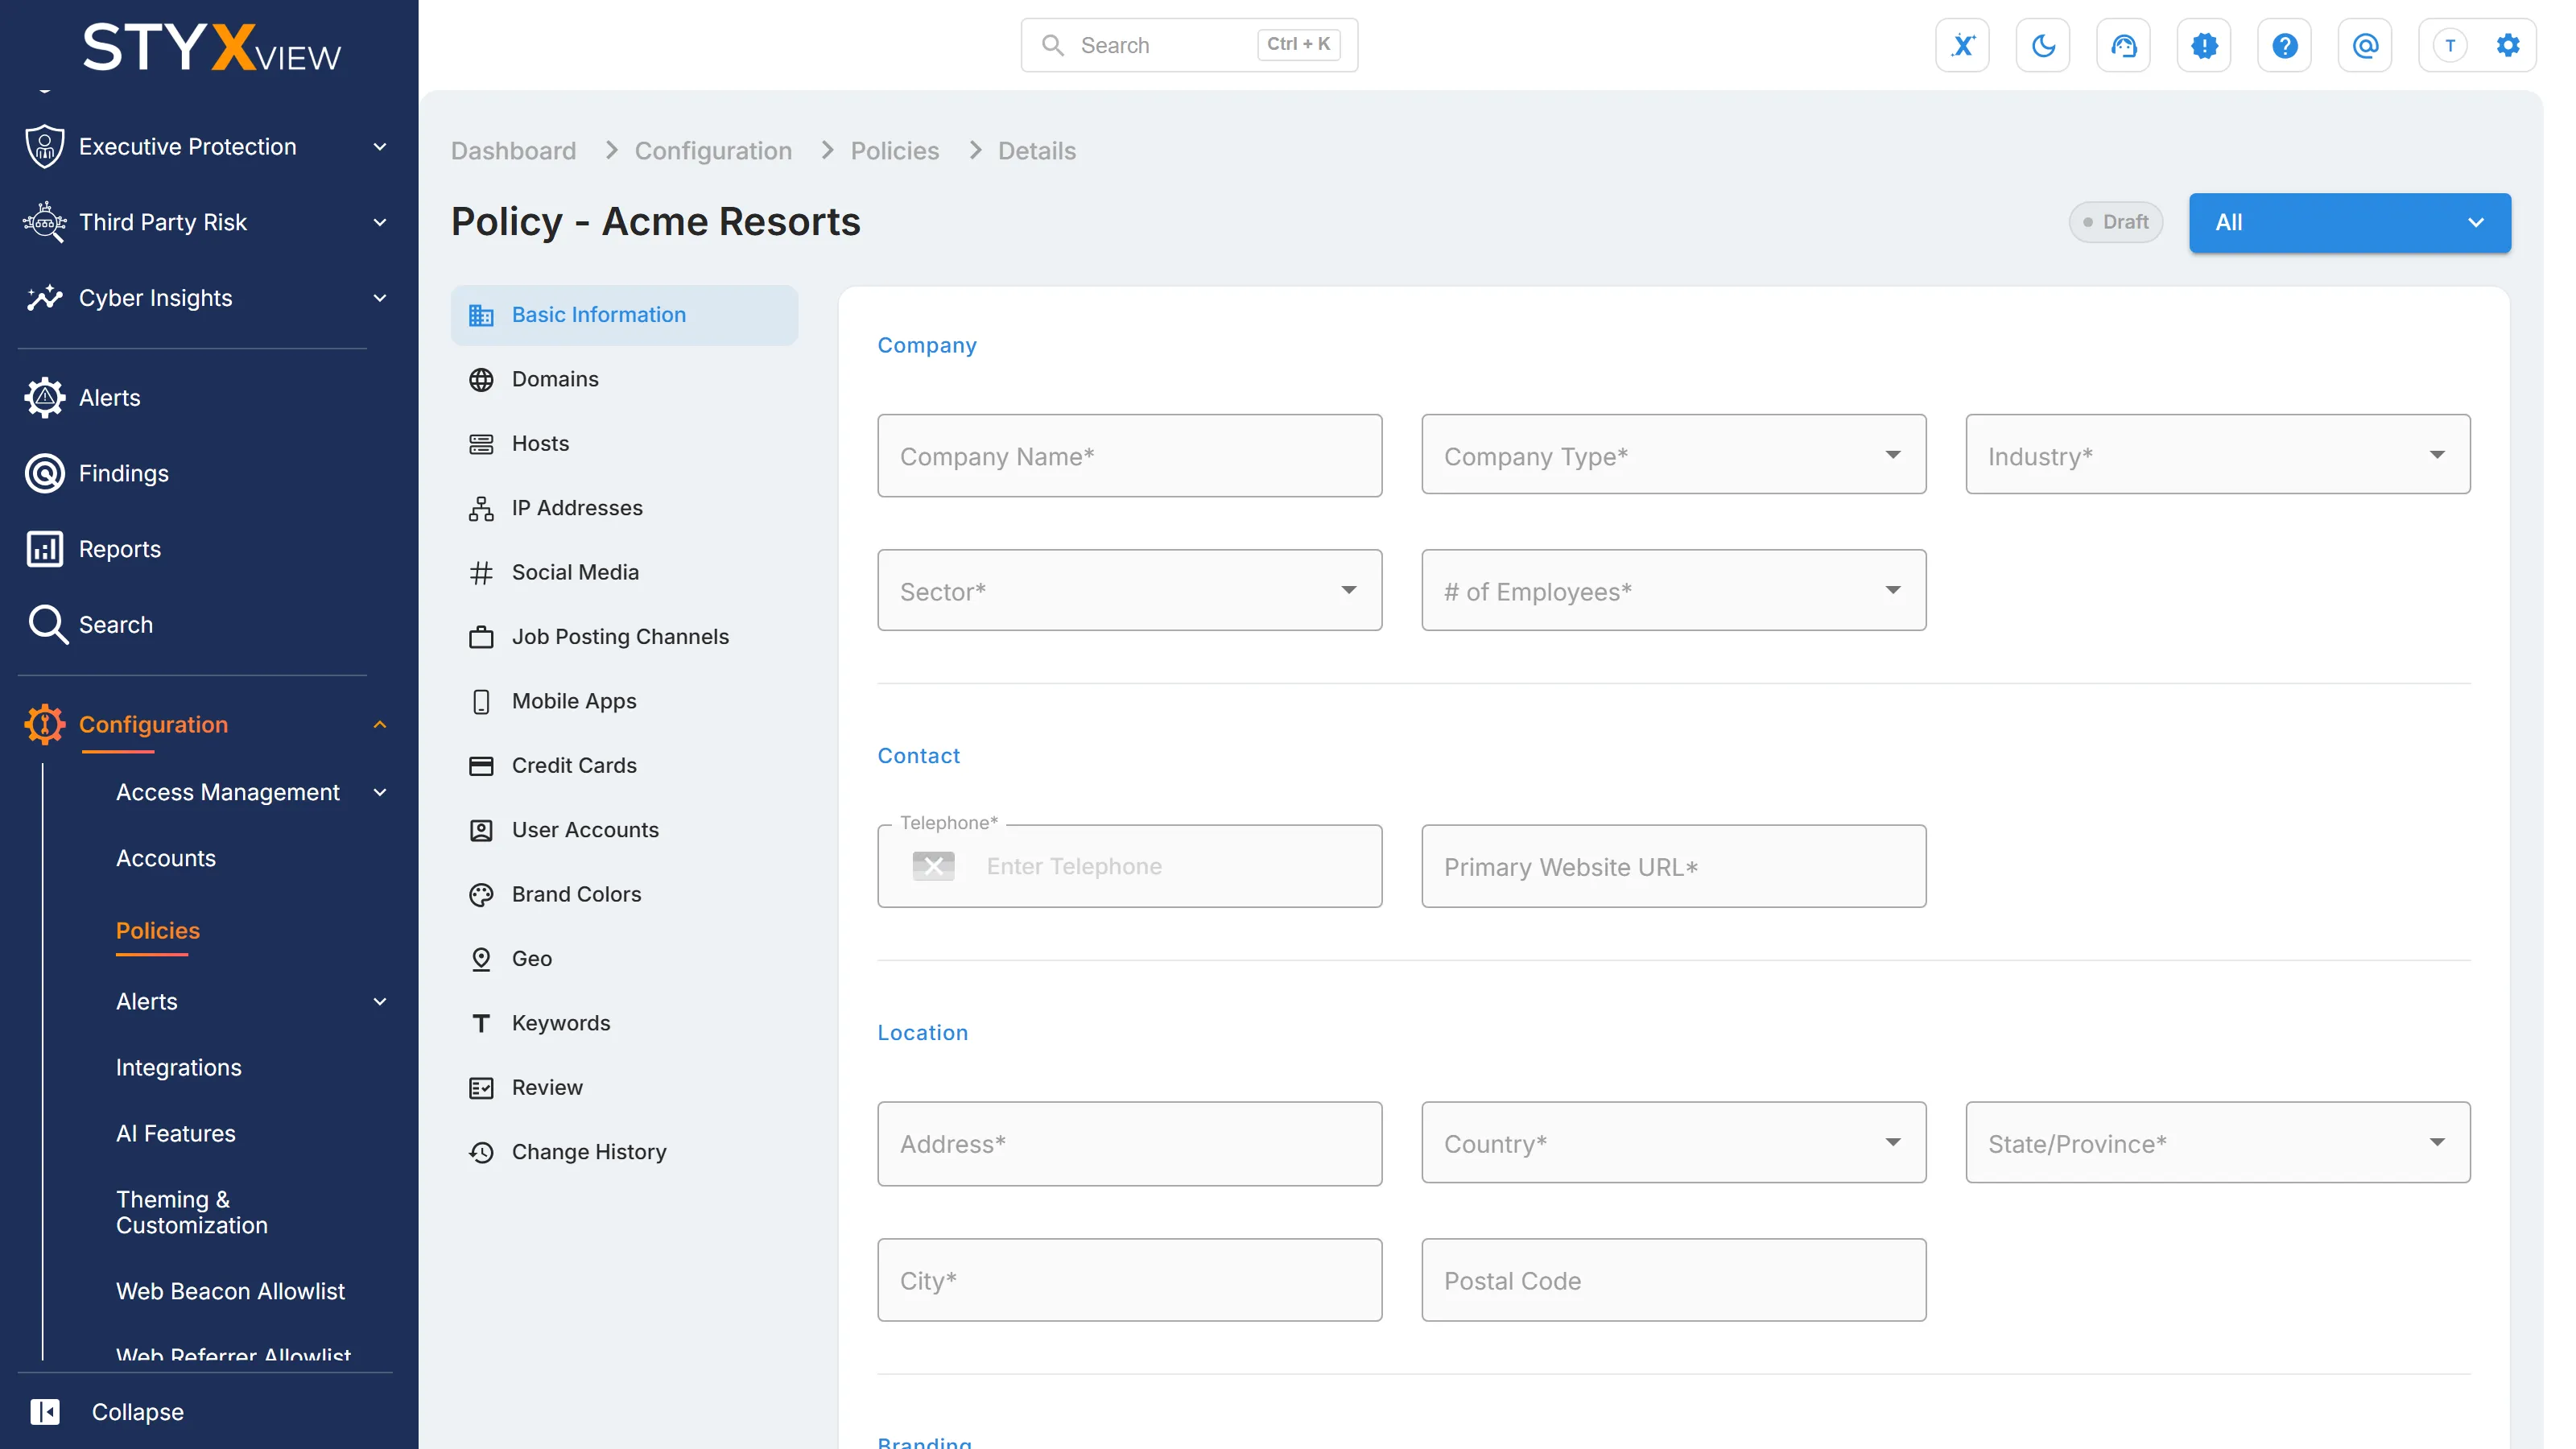Image resolution: width=2576 pixels, height=1449 pixels.
Task: Click the Cyber Insights chart icon
Action: point(45,298)
